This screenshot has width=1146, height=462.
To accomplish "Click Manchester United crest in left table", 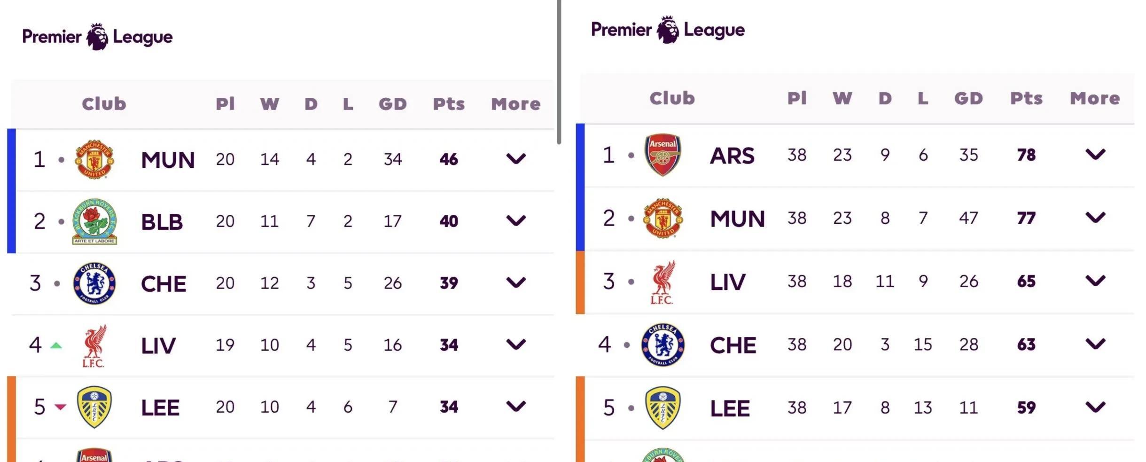I will 94,159.
